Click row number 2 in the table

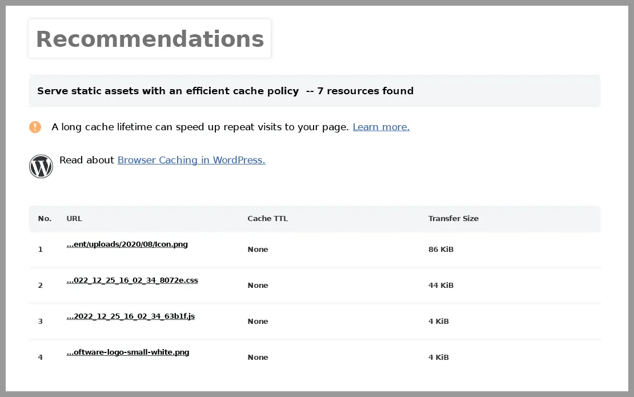(x=41, y=286)
